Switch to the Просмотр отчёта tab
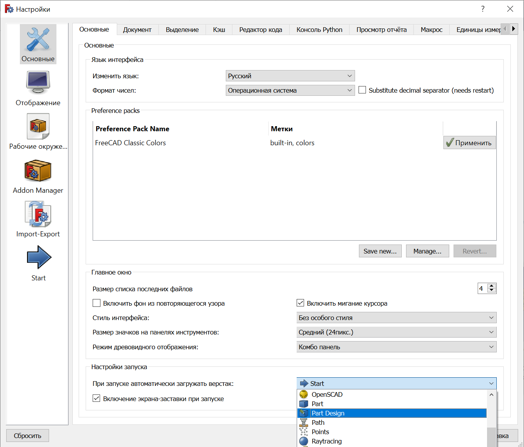The image size is (524, 447). (382, 30)
